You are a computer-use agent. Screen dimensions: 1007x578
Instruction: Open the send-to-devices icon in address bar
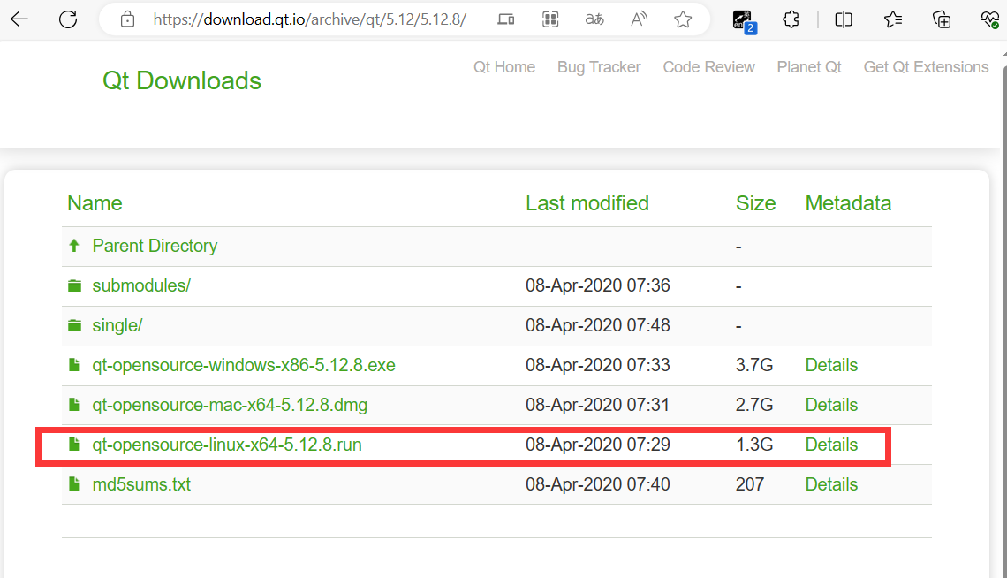click(506, 19)
